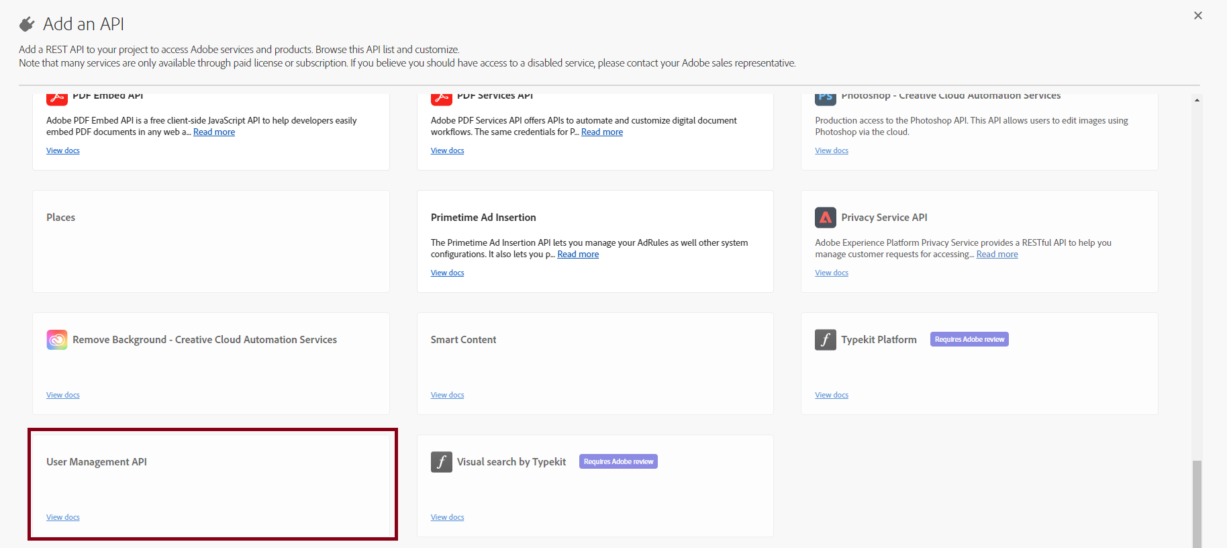Click the Typekit Platform icon
Screen dimensions: 1227x548
point(825,340)
